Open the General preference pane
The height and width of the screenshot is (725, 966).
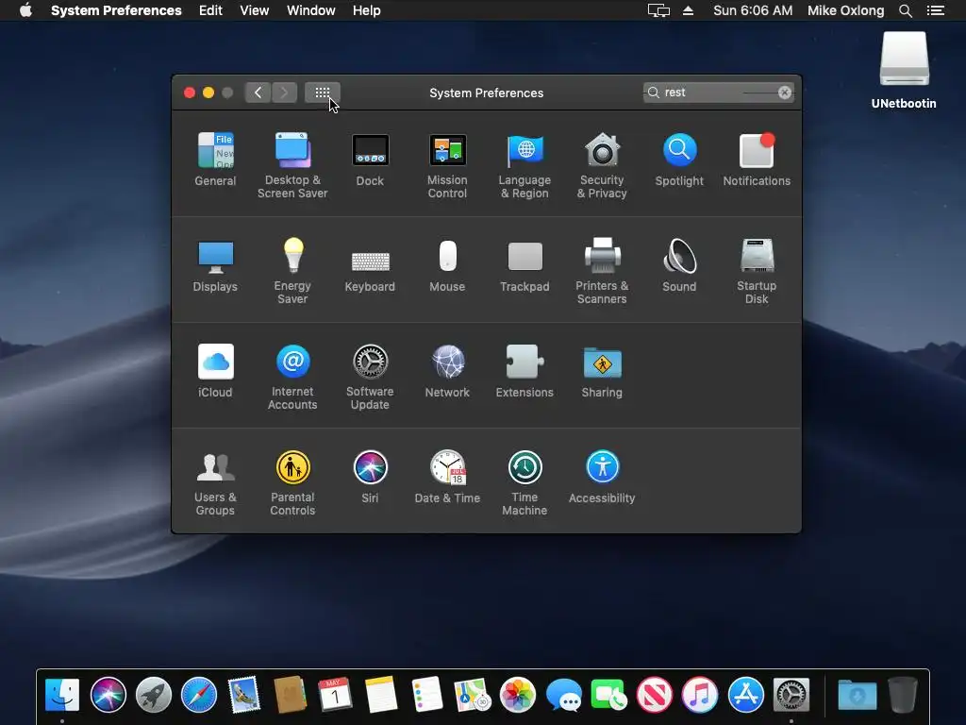(215, 159)
